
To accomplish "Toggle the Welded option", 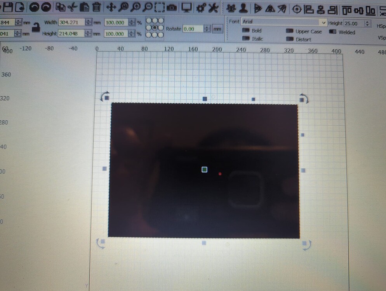I will coord(333,32).
